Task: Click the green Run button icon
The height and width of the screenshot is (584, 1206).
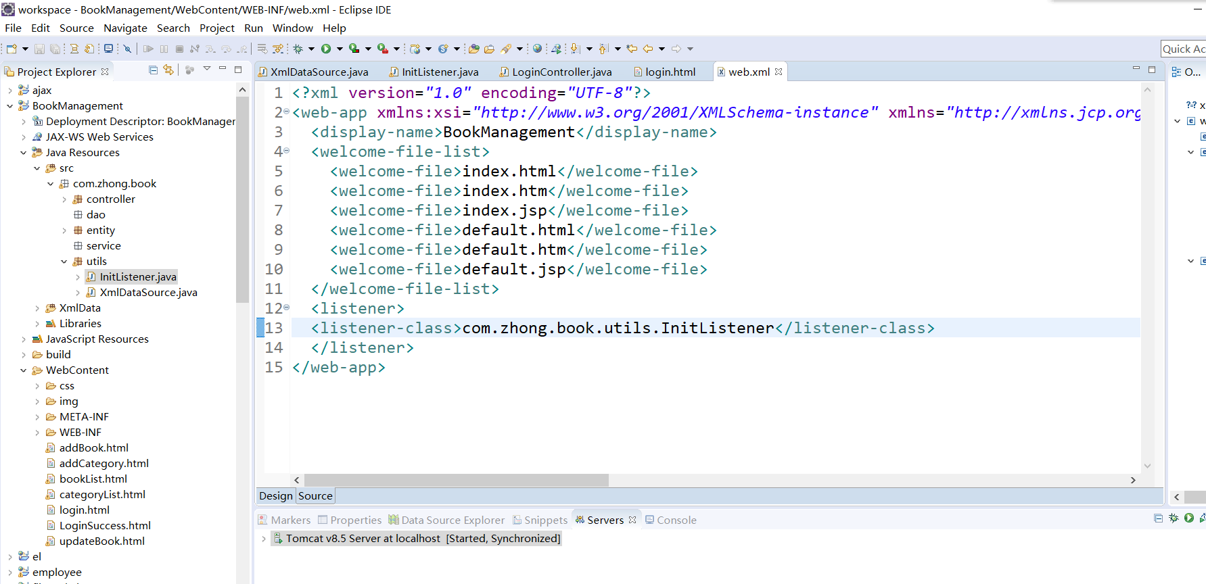Action: pyautogui.click(x=326, y=49)
